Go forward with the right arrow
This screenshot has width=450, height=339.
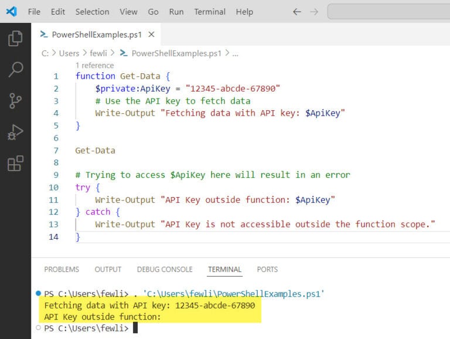point(315,12)
